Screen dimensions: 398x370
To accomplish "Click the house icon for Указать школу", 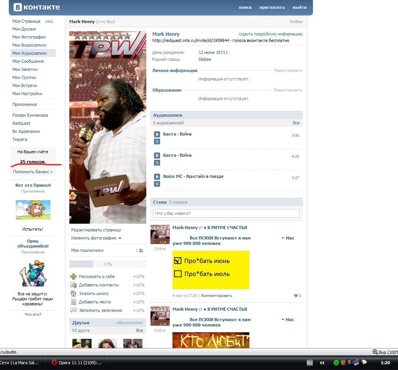I will pos(74,293).
